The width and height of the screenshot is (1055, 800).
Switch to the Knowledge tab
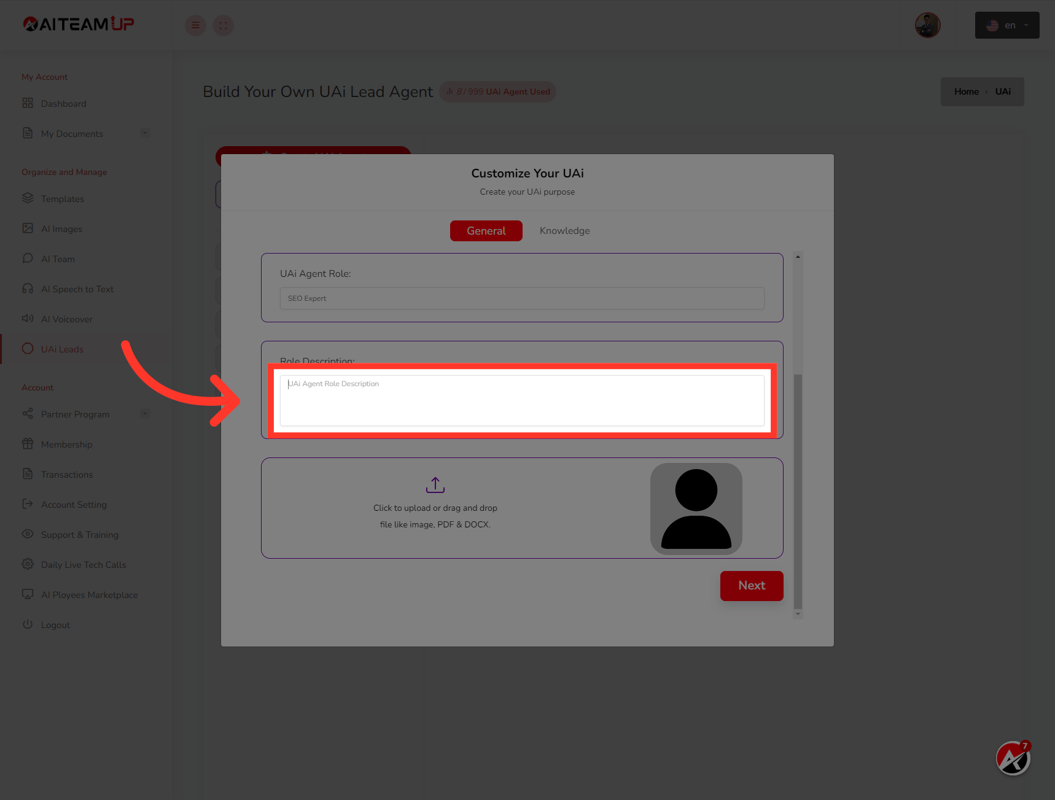click(x=564, y=231)
